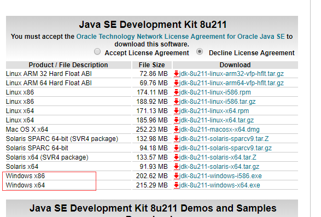Download jdk-8u211-solaris-sparcv9.tar.gz link
This screenshot has height=217, width=321.
tap(225, 148)
